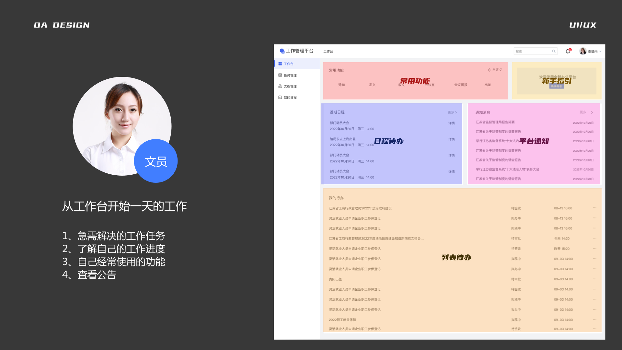Image resolution: width=622 pixels, height=350 pixels.
Task: Expand the user account dropdown arrow
Action: point(600,52)
